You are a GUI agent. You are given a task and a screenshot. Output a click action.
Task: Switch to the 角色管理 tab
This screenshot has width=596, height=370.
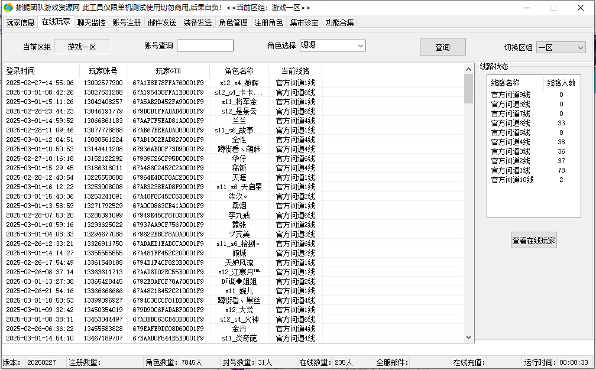click(x=233, y=22)
